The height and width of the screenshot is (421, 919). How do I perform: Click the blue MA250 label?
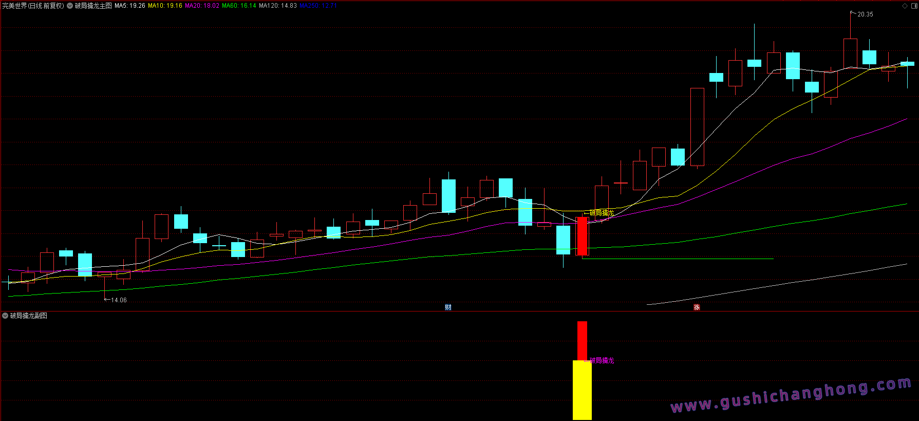pyautogui.click(x=317, y=6)
